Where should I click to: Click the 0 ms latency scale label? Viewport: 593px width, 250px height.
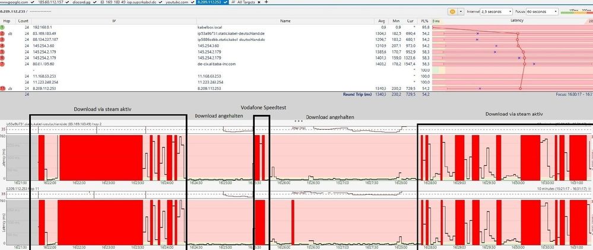click(436, 21)
